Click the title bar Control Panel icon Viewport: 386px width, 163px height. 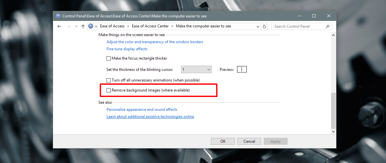pyautogui.click(x=58, y=15)
